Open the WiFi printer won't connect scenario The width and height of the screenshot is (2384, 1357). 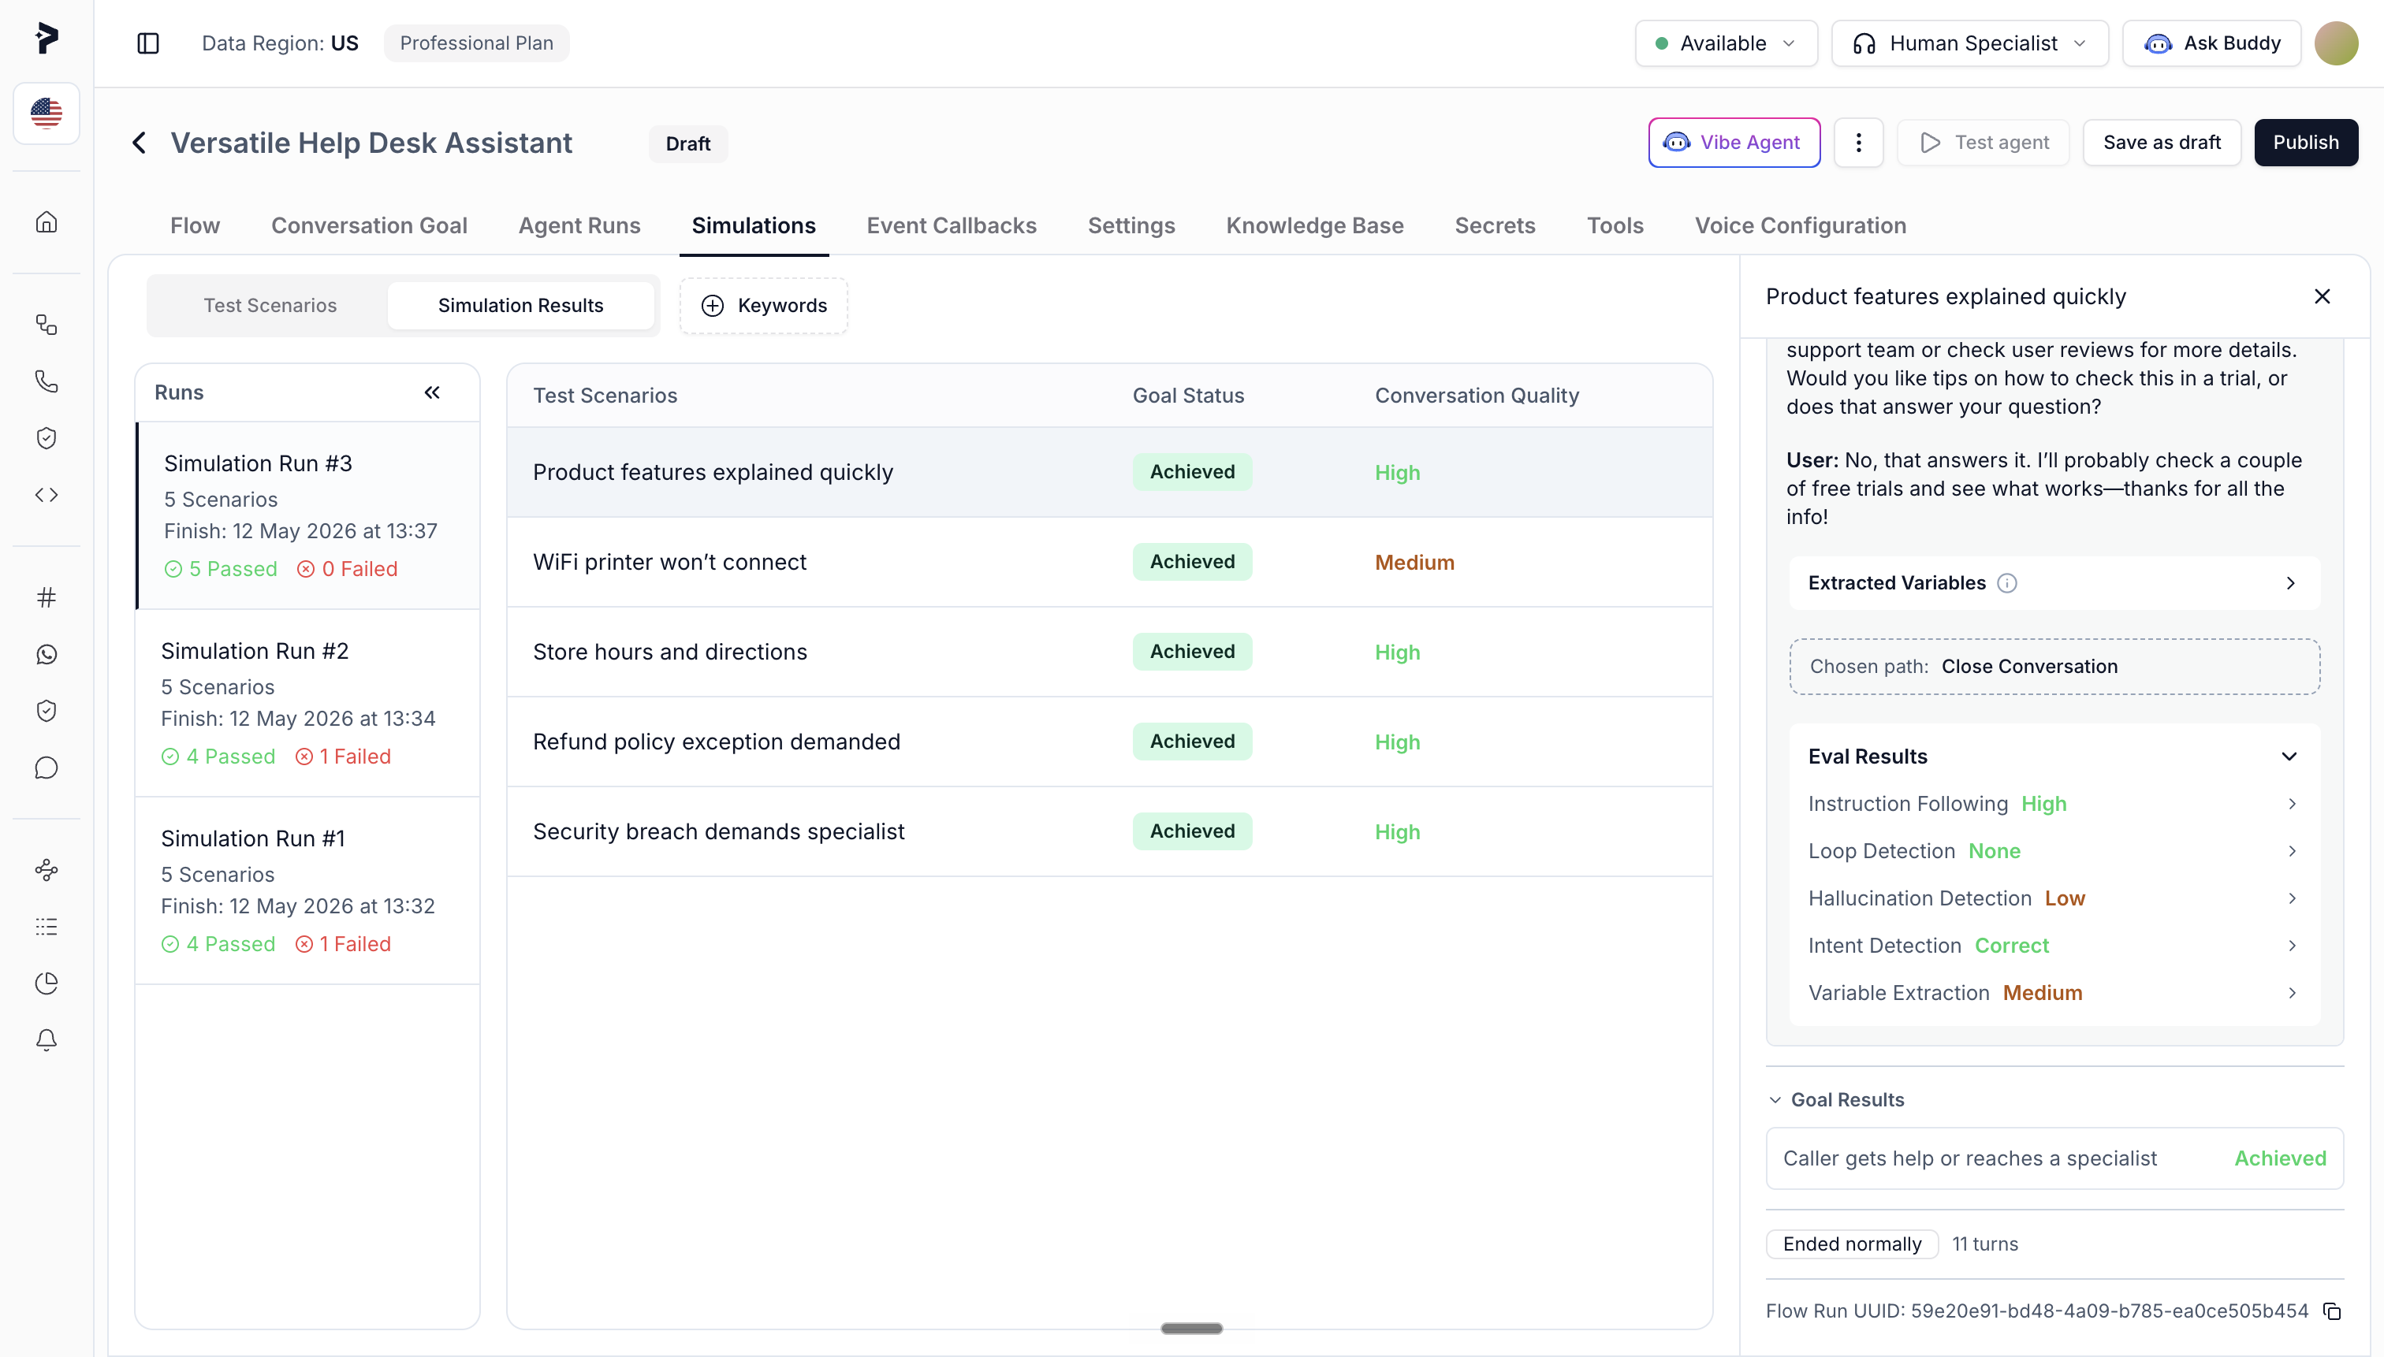click(x=1109, y=562)
